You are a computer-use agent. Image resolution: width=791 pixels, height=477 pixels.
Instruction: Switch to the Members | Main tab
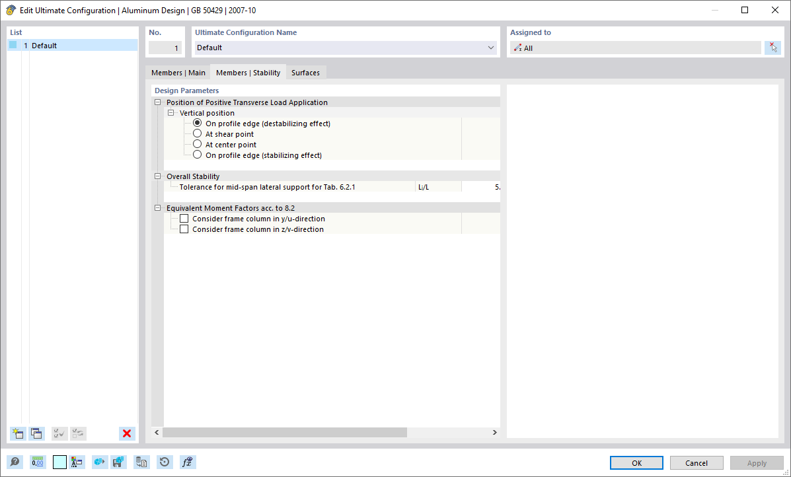178,72
